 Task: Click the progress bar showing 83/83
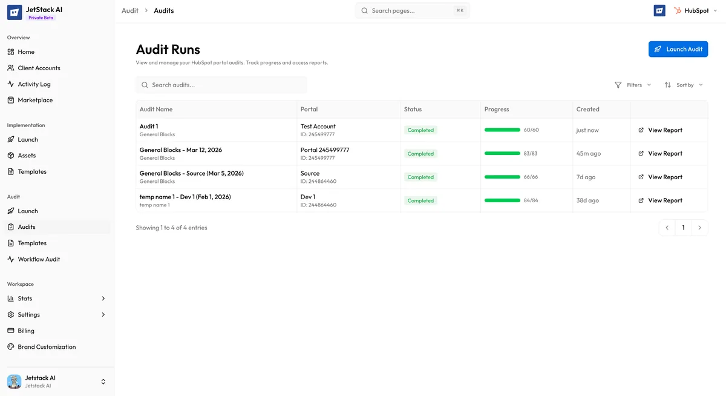502,153
